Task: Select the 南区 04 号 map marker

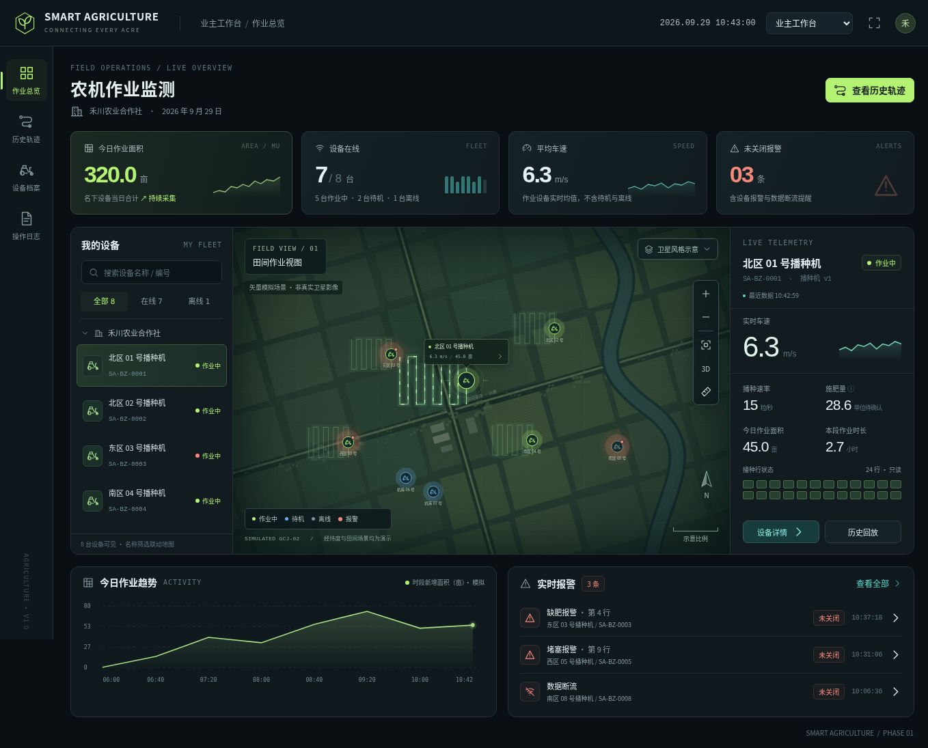Action: pos(532,441)
